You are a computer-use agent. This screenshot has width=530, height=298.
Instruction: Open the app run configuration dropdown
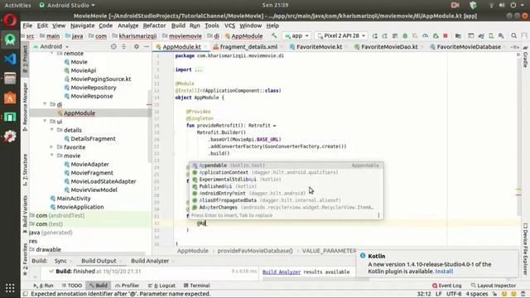coord(296,36)
